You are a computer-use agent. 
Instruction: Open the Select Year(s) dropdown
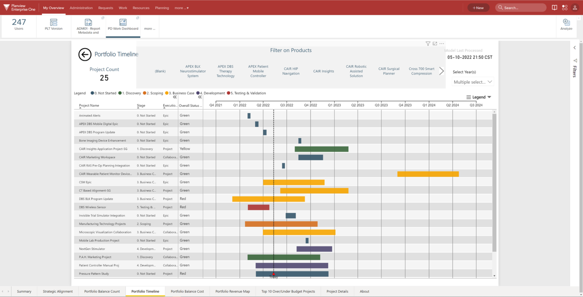coord(473,82)
